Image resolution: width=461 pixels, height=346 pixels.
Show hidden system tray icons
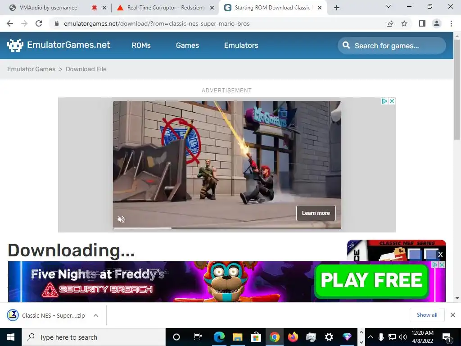coord(371,337)
